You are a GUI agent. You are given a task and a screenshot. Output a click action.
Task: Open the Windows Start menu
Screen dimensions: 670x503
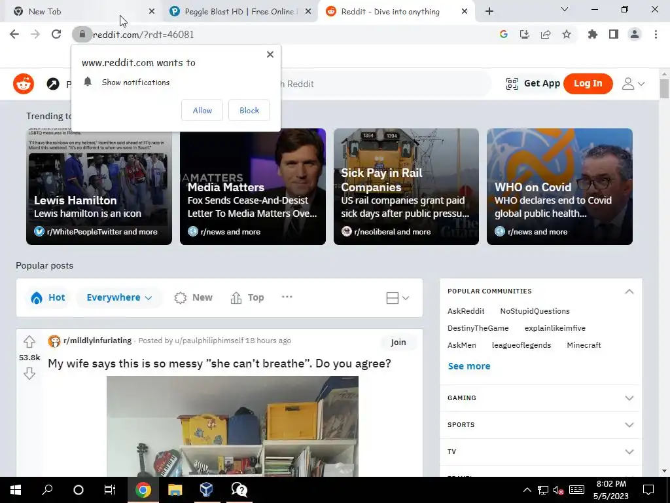[x=16, y=490]
